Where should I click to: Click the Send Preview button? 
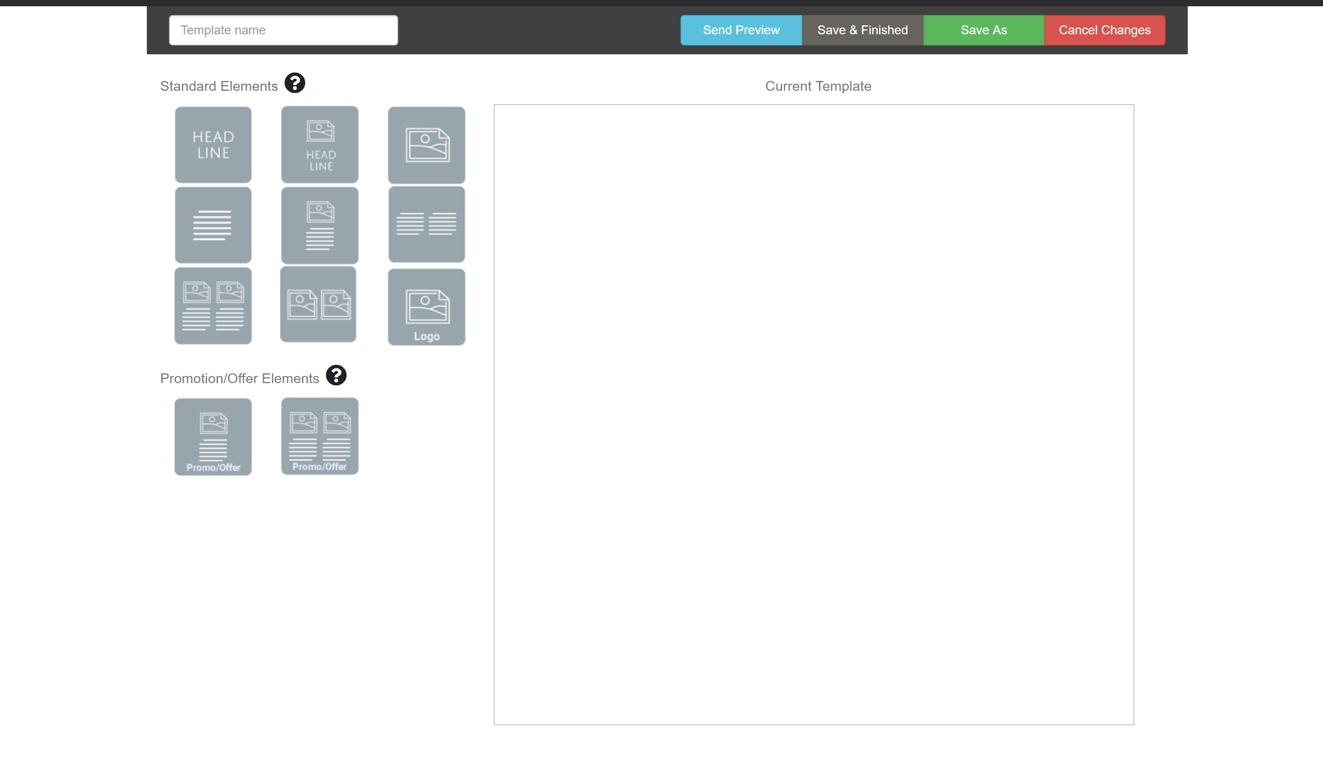(741, 30)
